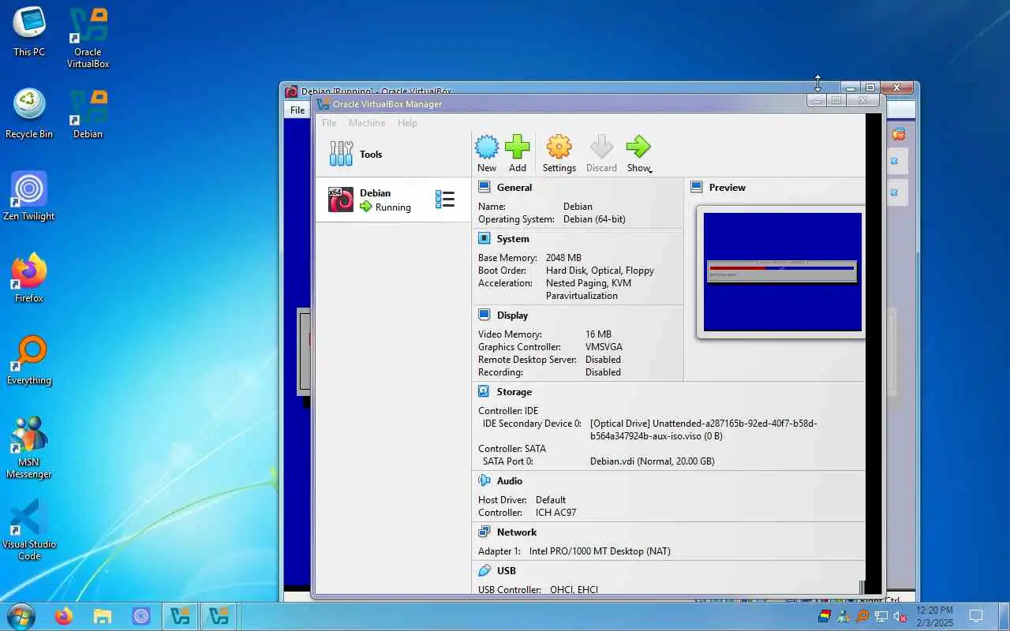
Task: Click Operating System value Debian (64-bit)
Action: [594, 219]
